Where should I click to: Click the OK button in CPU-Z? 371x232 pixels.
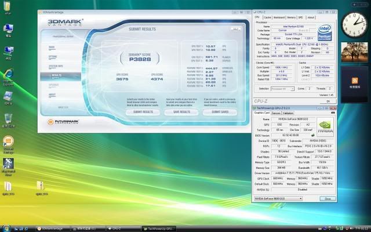(328, 101)
